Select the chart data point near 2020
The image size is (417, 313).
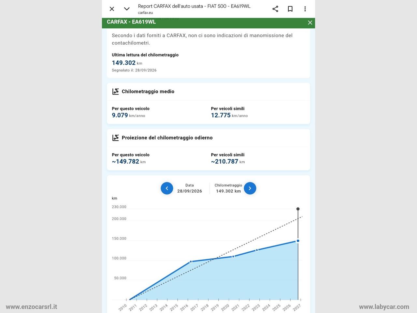click(233, 257)
